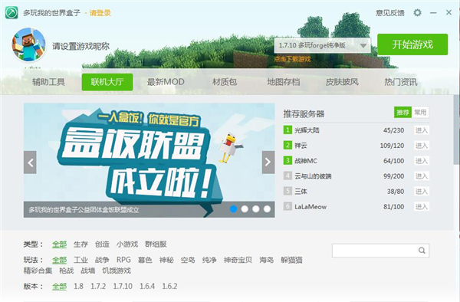This screenshot has height=302, width=460.
Task: Click the Steve player avatar
Action: click(x=28, y=44)
